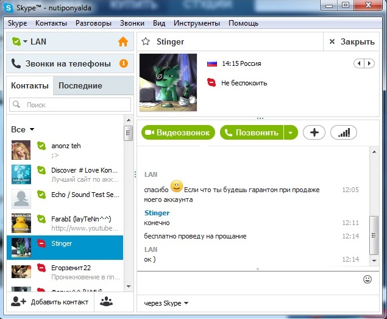Click Skype logo in title bar
Screen dimensions: 387x319
pyautogui.click(x=9, y=8)
